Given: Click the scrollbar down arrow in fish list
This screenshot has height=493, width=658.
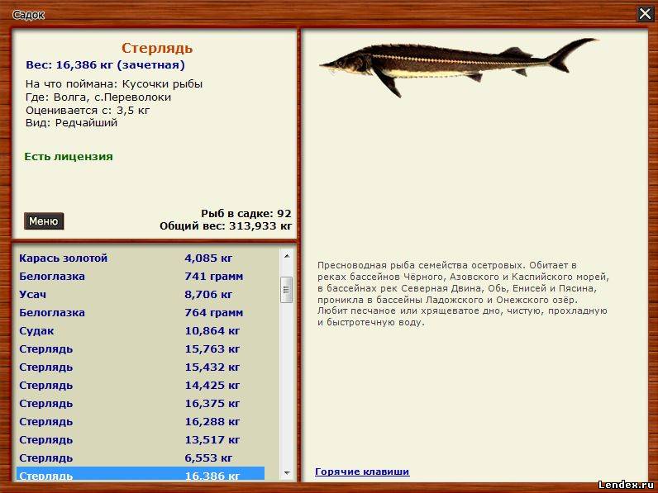Looking at the screenshot, I should (x=287, y=473).
